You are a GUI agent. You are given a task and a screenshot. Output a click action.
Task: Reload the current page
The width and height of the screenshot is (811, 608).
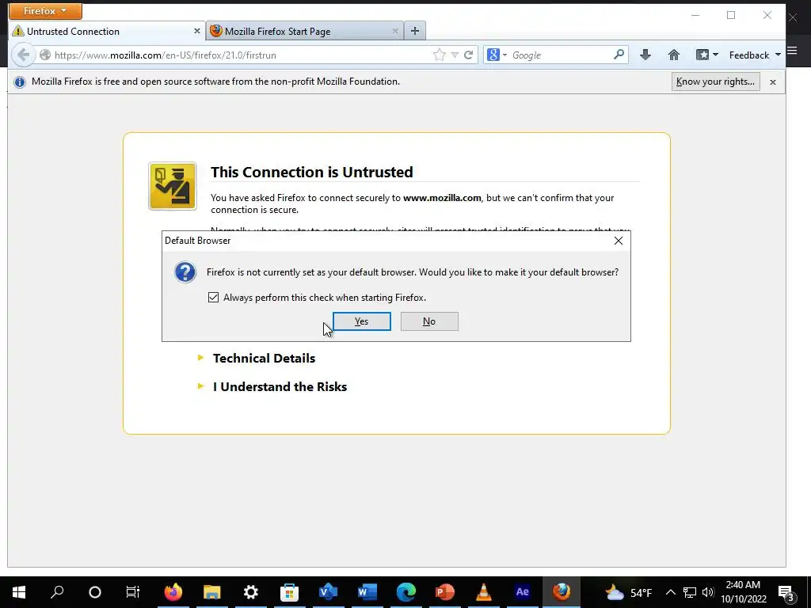[x=469, y=55]
